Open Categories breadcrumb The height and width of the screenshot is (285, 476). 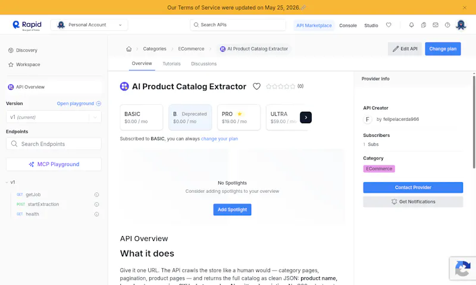[x=155, y=49]
